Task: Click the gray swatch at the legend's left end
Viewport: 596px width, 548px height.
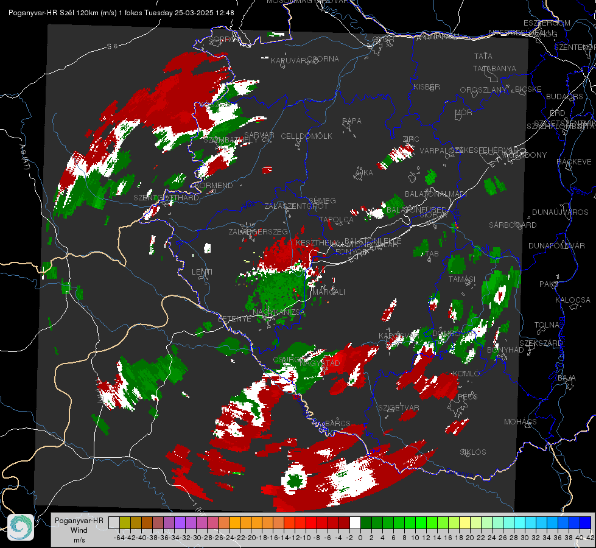Action: [x=114, y=522]
